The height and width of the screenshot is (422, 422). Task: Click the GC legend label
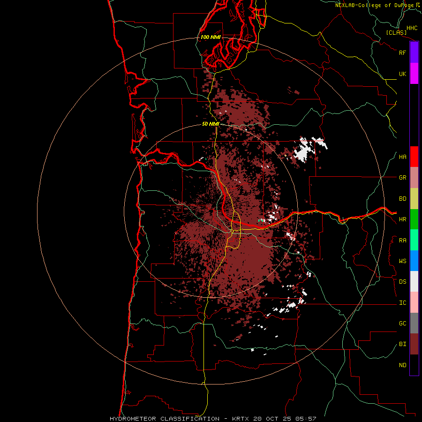point(403,324)
